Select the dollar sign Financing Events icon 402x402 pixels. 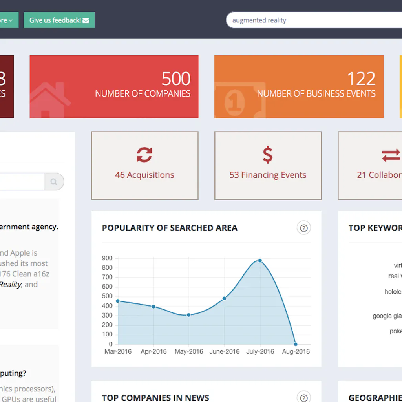[268, 154]
